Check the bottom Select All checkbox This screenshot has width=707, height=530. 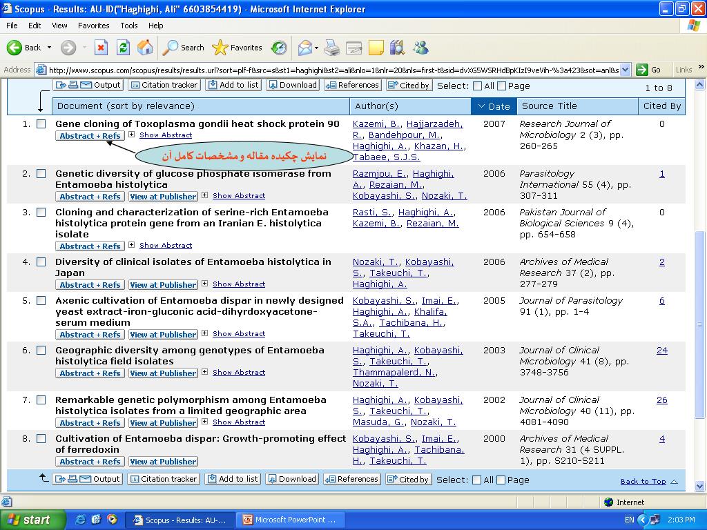[x=476, y=480]
